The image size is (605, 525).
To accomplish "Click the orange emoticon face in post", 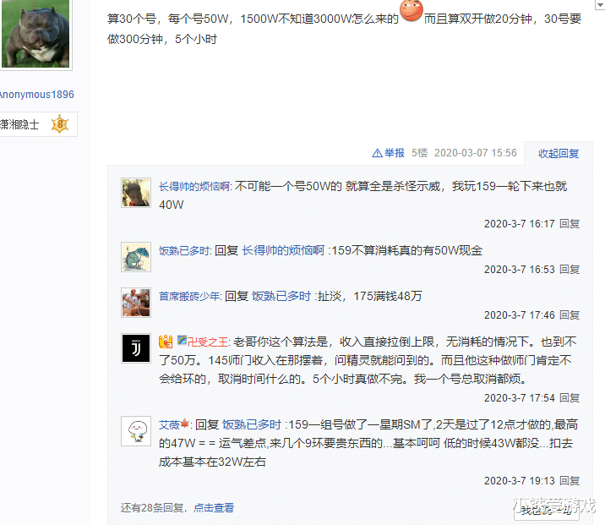I will [x=412, y=10].
